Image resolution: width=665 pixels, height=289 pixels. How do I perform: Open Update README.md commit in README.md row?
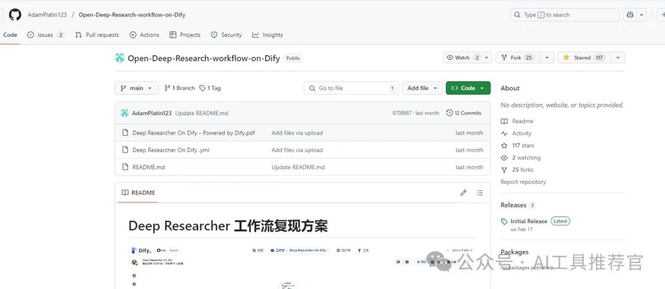point(298,167)
